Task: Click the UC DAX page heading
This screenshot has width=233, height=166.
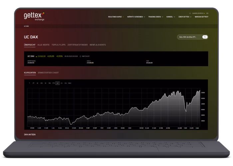Action: [31, 37]
